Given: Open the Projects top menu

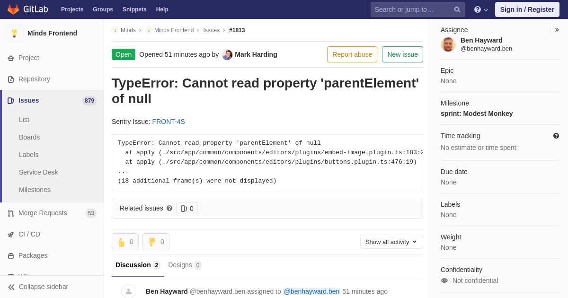Looking at the screenshot, I should 72,9.
